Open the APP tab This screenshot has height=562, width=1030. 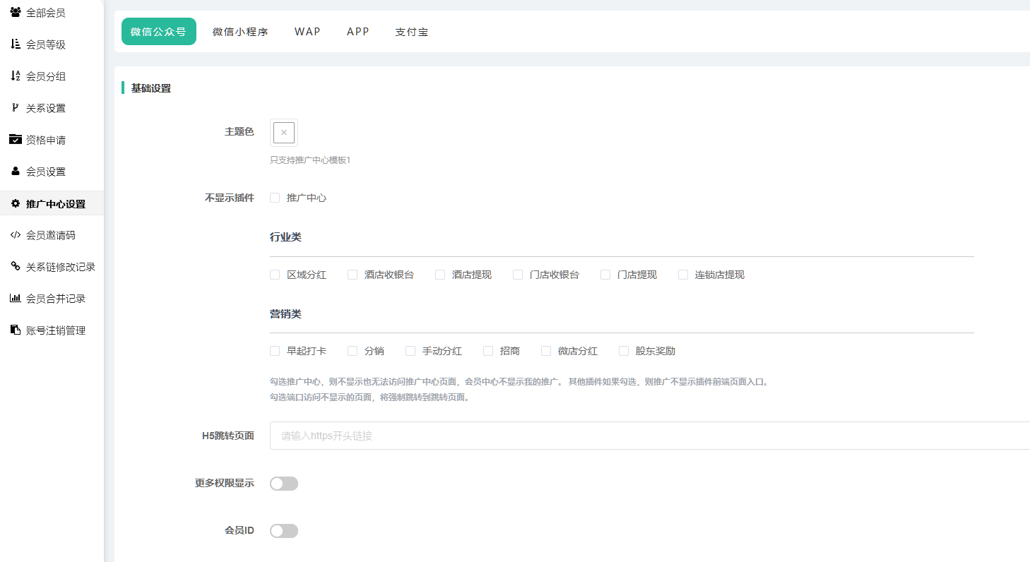coord(358,32)
